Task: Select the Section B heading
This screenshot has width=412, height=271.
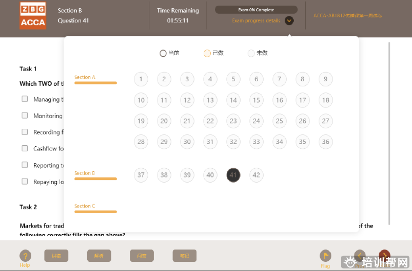Action: tap(85, 173)
